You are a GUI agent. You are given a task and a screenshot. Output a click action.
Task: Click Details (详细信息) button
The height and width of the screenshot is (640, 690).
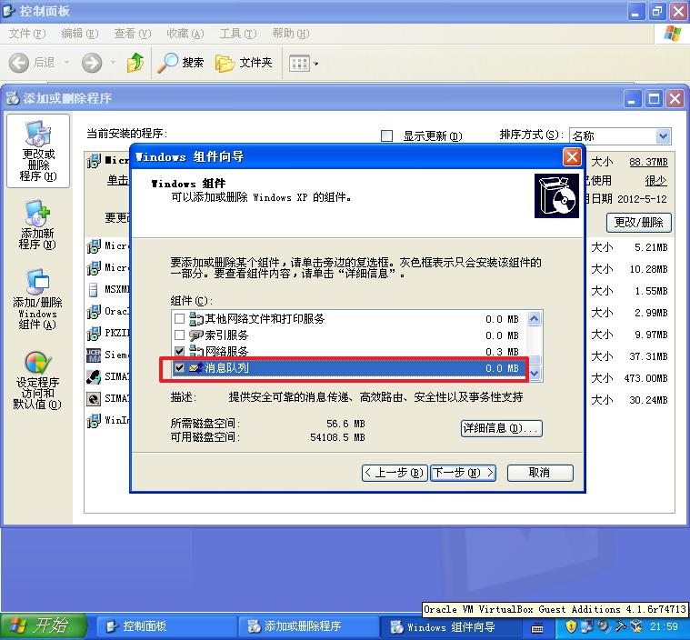pos(502,428)
